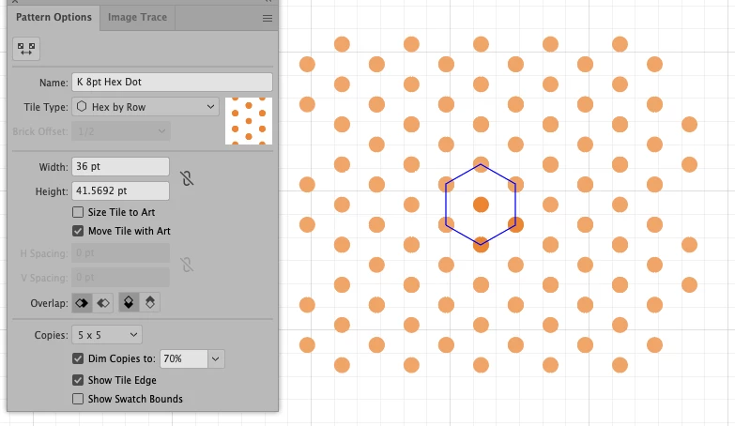Click the Width field showing 36 pt
Screen dimensions: 735x426
(120, 166)
